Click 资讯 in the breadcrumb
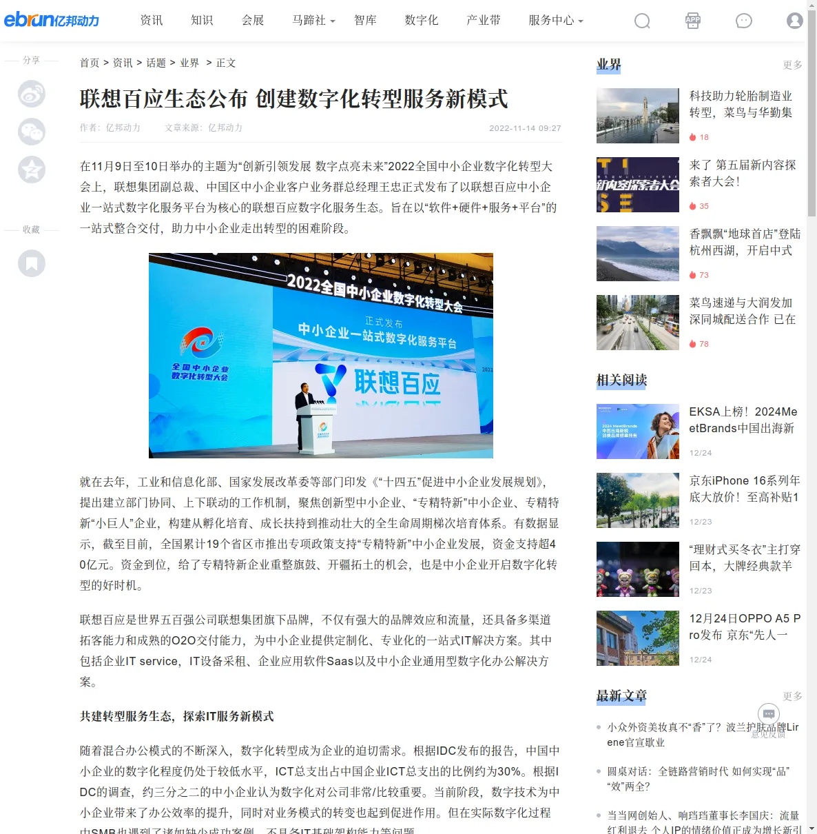Viewport: 817px width, 834px height. click(123, 63)
